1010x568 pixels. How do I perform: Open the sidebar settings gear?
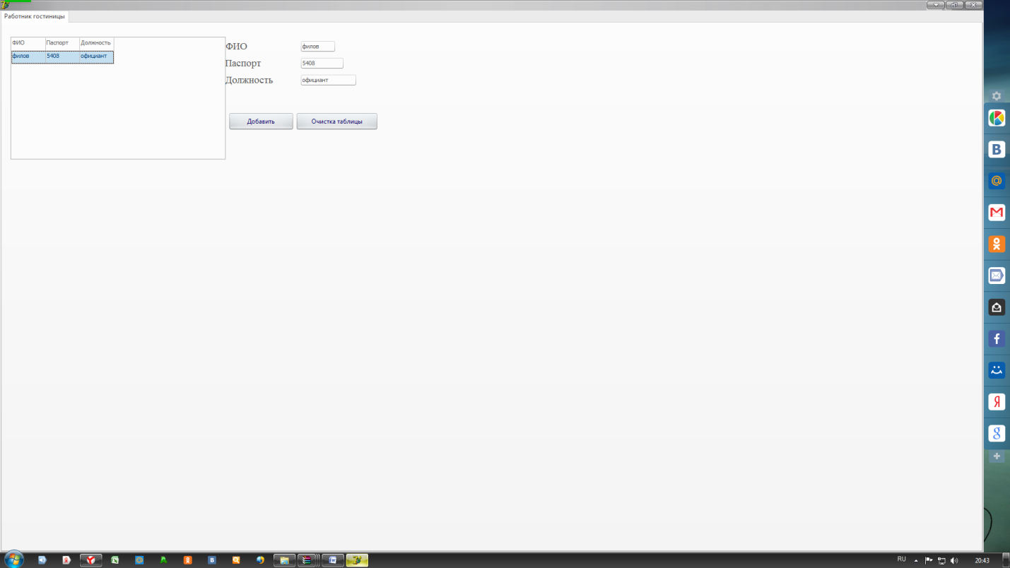coord(997,96)
